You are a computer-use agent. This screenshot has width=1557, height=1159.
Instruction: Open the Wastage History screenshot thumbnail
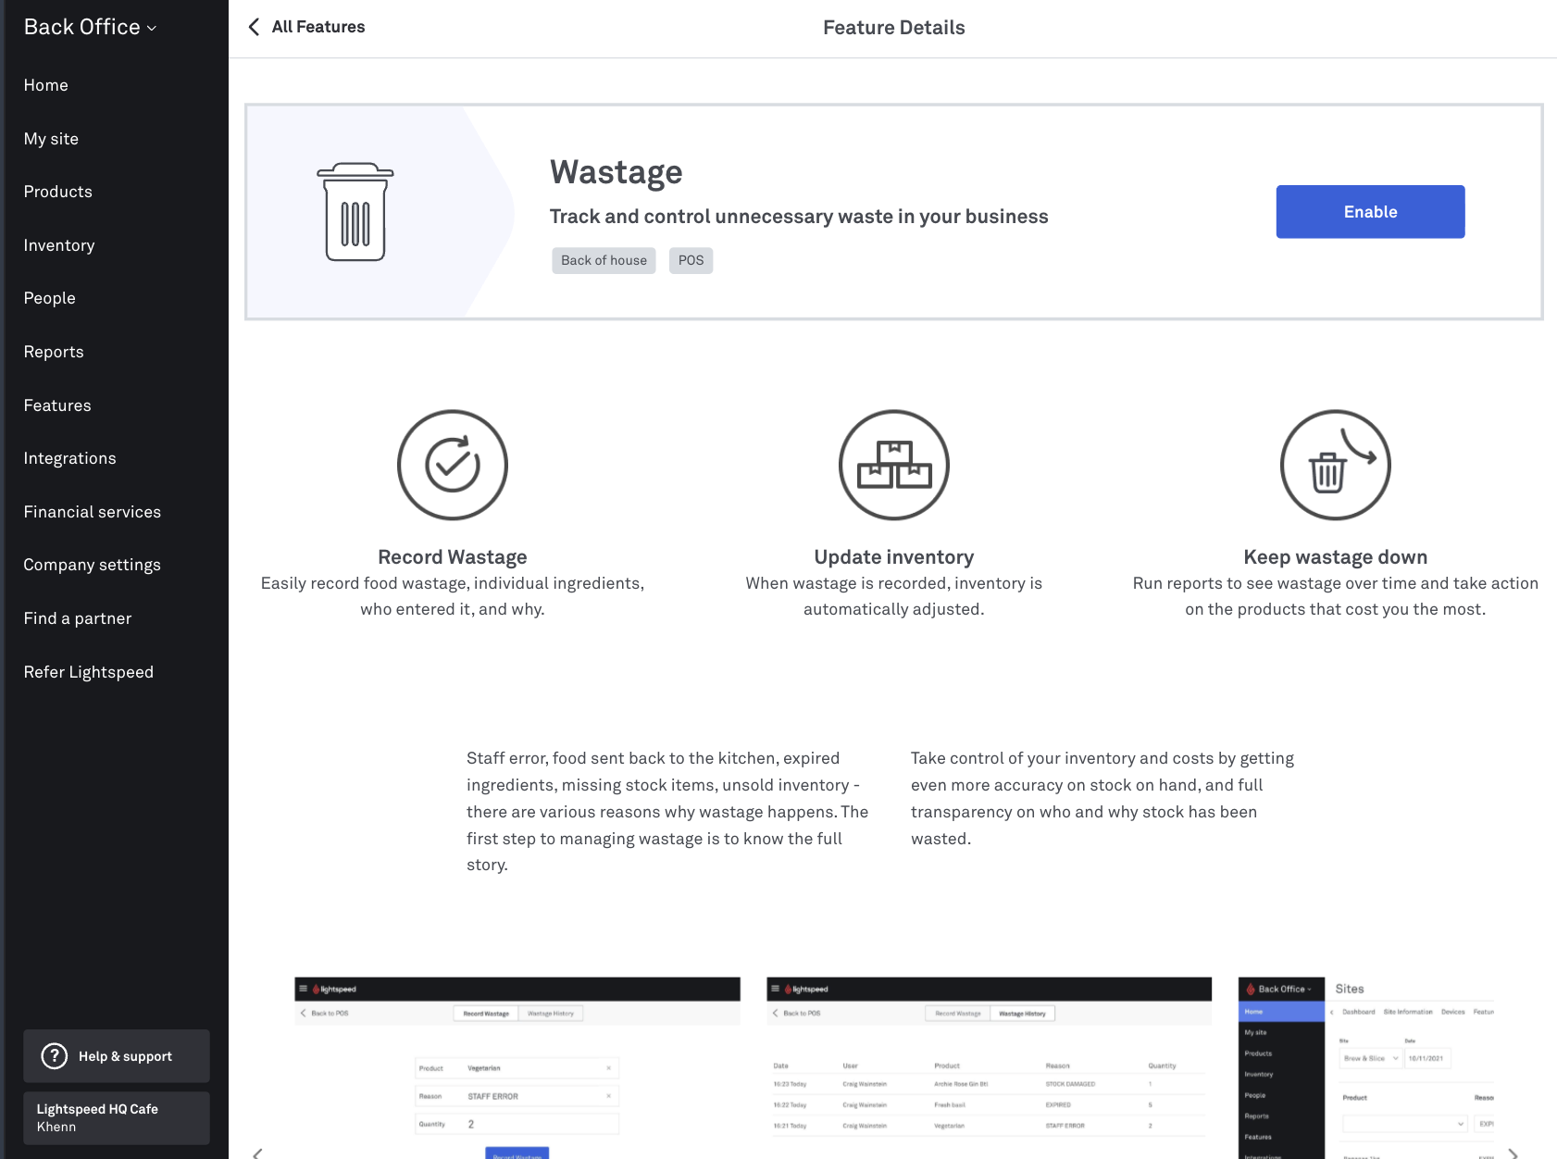(990, 1067)
